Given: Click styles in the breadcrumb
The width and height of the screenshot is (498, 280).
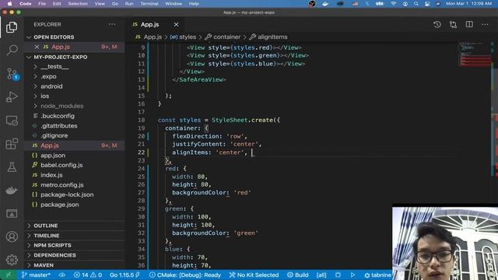Looking at the screenshot, I should 188,37.
